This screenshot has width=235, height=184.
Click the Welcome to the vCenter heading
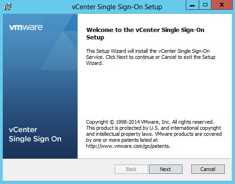pyautogui.click(x=145, y=33)
